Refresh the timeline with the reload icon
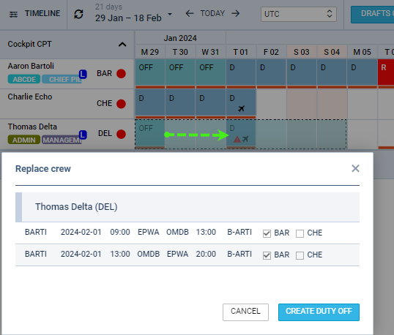This screenshot has height=335, width=394. pyautogui.click(x=78, y=14)
